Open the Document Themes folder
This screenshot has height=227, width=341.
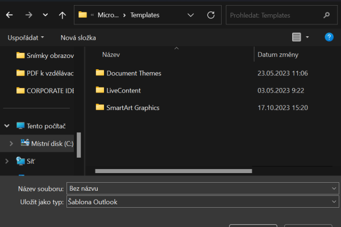(x=134, y=73)
